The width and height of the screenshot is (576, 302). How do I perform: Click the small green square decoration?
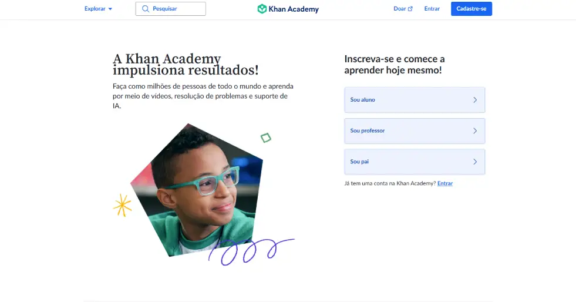coord(266,137)
